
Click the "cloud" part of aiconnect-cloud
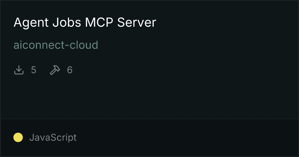click(x=84, y=45)
